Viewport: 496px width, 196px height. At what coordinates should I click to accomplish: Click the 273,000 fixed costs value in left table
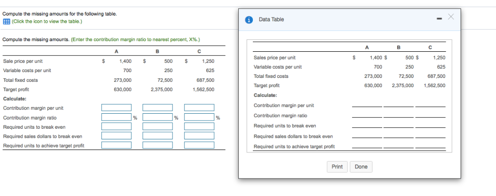[x=123, y=80]
